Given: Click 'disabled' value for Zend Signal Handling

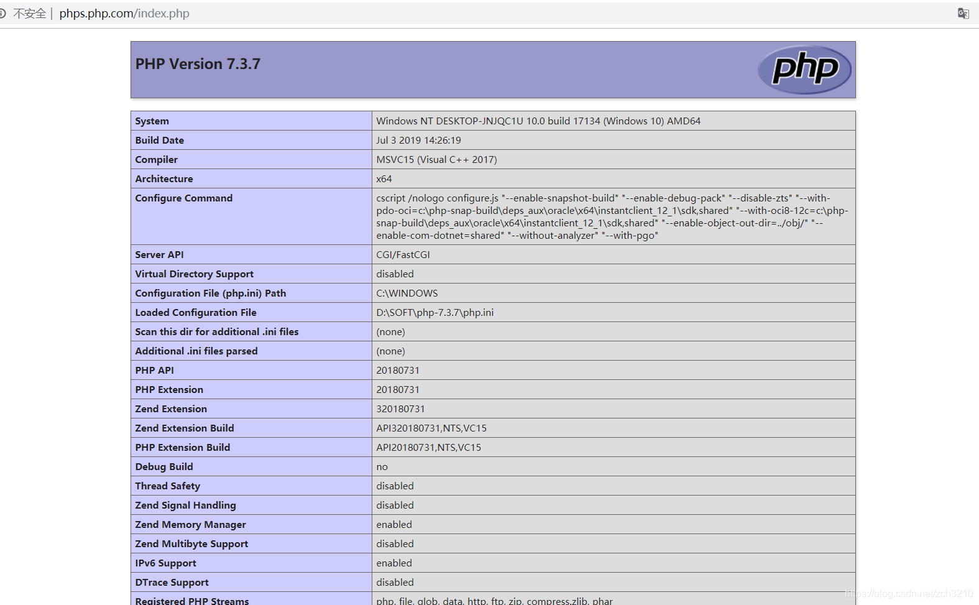Looking at the screenshot, I should 395,505.
